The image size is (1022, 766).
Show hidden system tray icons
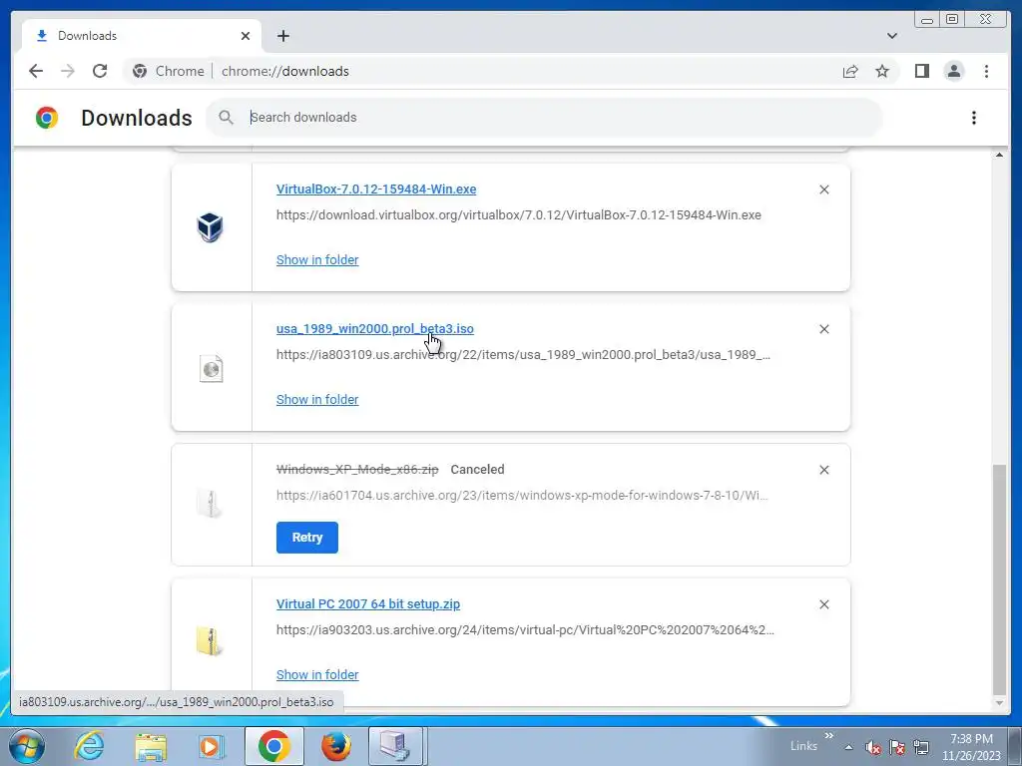848,748
